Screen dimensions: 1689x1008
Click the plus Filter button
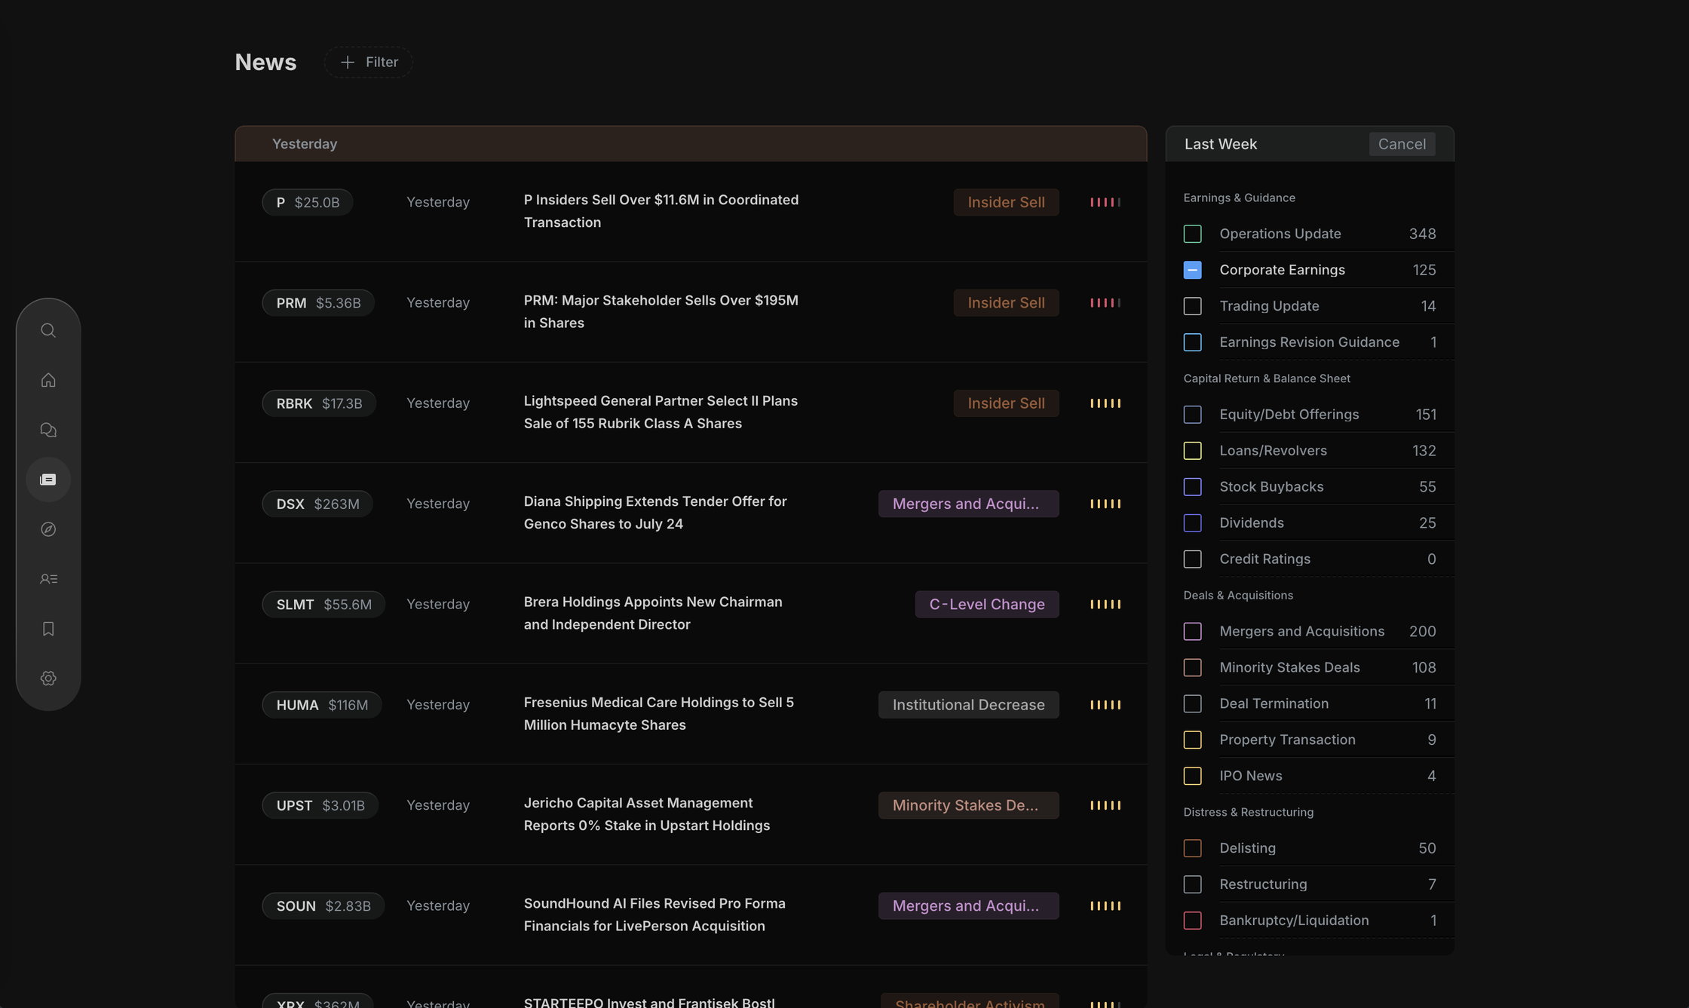(x=369, y=63)
